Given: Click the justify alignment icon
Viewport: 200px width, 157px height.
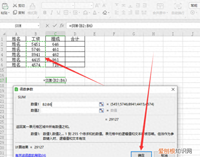Looking at the screenshot, I should 137,13.
